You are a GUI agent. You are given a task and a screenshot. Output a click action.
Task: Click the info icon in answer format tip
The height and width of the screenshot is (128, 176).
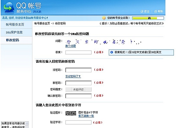tap(112, 52)
